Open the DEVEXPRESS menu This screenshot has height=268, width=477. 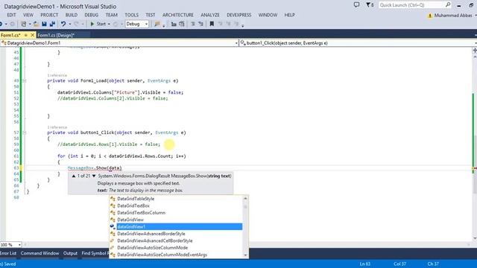coord(238,15)
